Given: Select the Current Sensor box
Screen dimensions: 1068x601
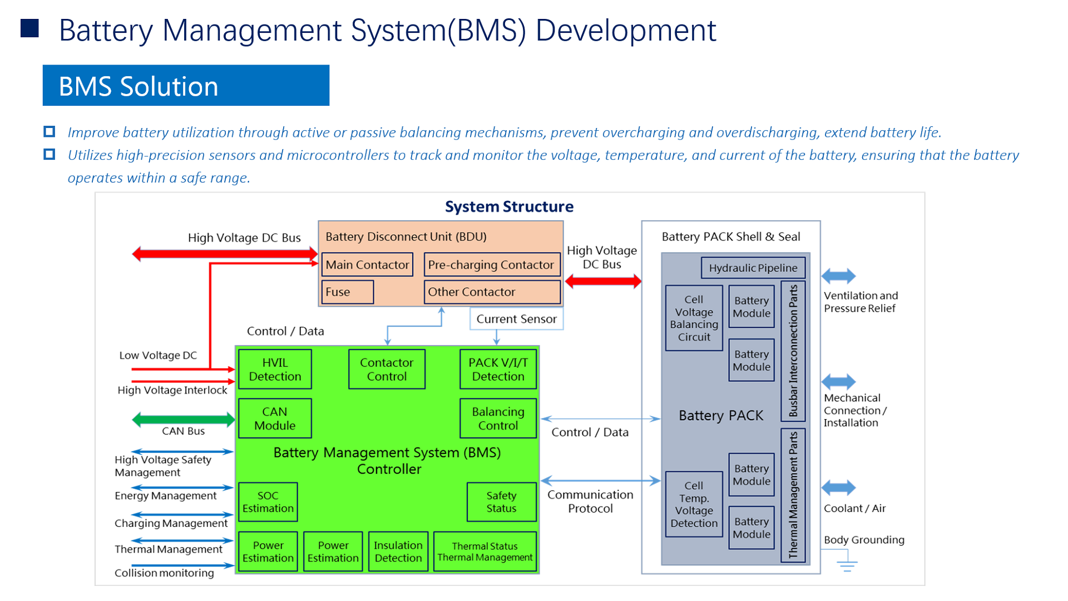Looking at the screenshot, I should pyautogui.click(x=516, y=319).
